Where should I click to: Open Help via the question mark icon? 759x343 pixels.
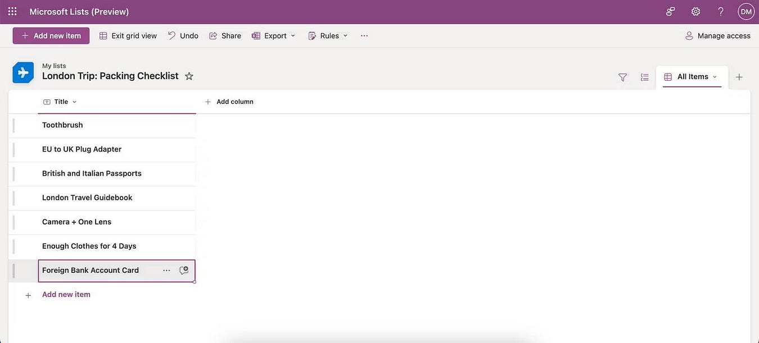720,11
